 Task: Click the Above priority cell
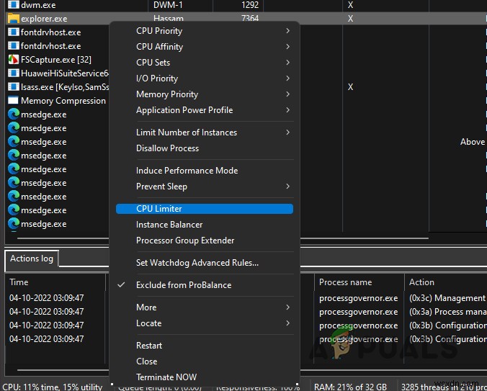[473, 142]
